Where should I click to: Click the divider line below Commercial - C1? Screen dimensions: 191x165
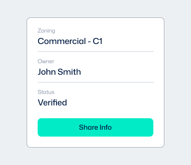tap(95, 52)
